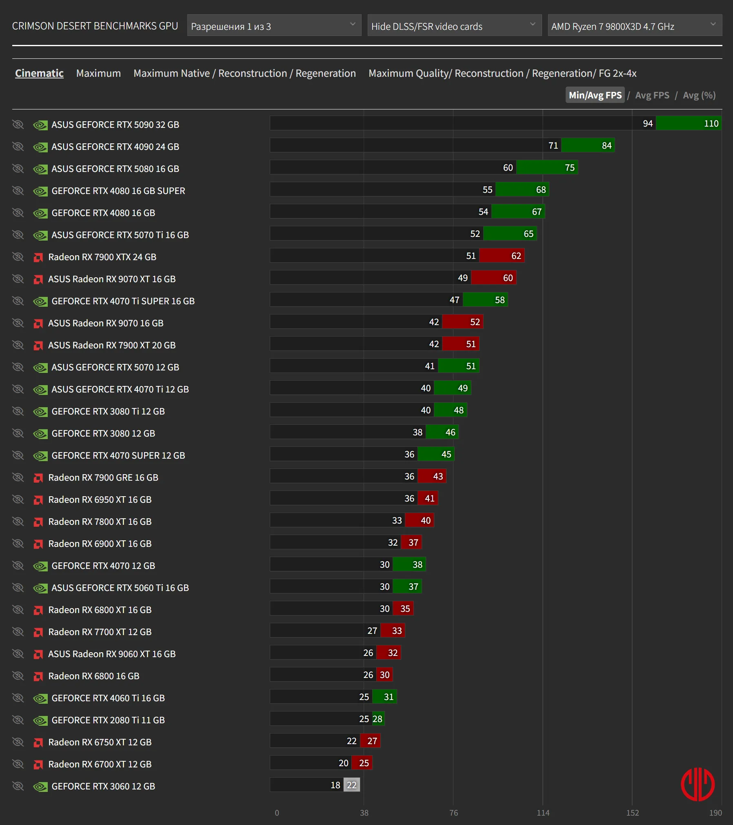Viewport: 733px width, 825px height.
Task: Select Maximum Native / Reconstruction / Regeneration tab
Action: coord(244,74)
